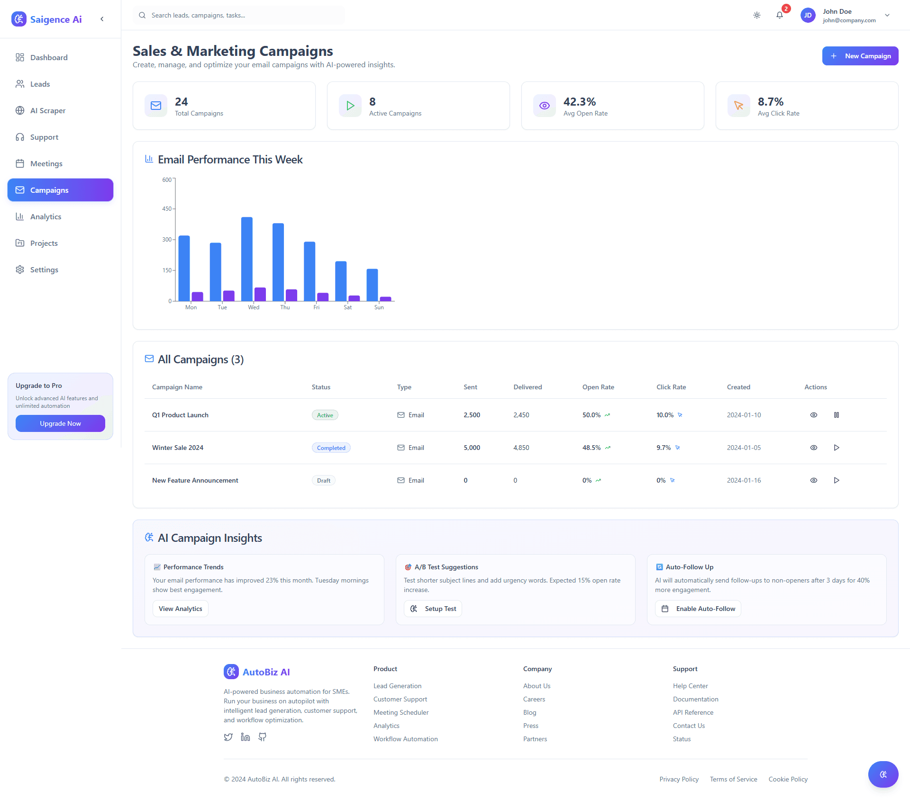Open the Terms of Service link

(x=733, y=779)
